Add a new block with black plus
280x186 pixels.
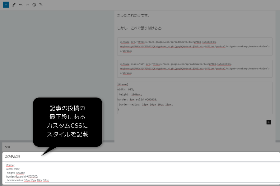click(x=268, y=122)
